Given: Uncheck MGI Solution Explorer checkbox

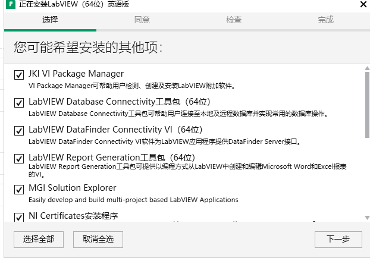Looking at the screenshot, I should pyautogui.click(x=19, y=190).
